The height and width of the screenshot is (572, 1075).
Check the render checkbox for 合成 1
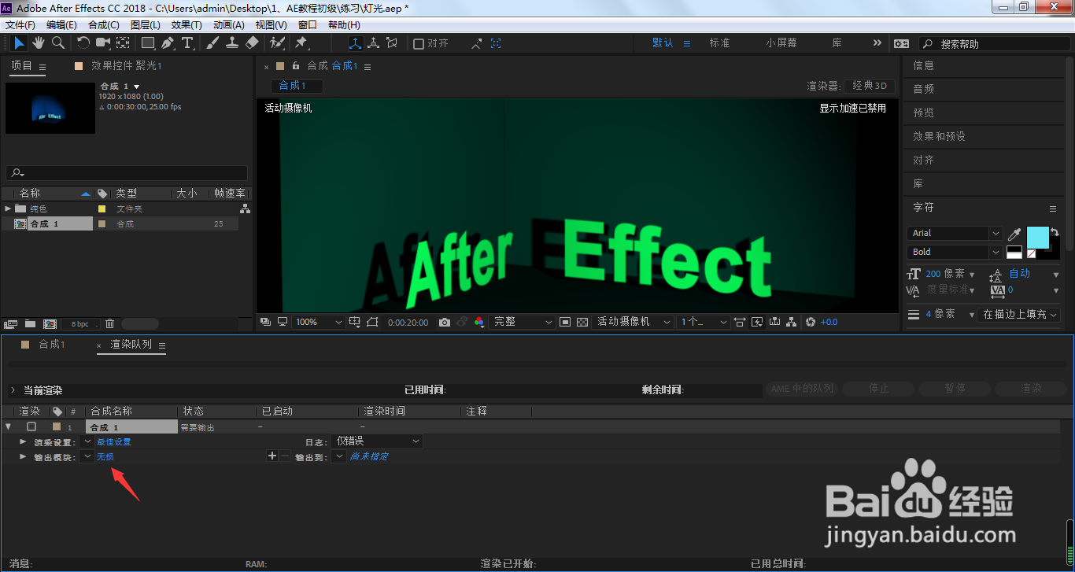pyautogui.click(x=31, y=426)
